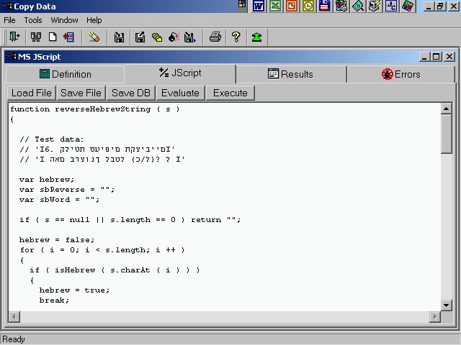Click the Excel icon in Office shortcut bar

274,6
